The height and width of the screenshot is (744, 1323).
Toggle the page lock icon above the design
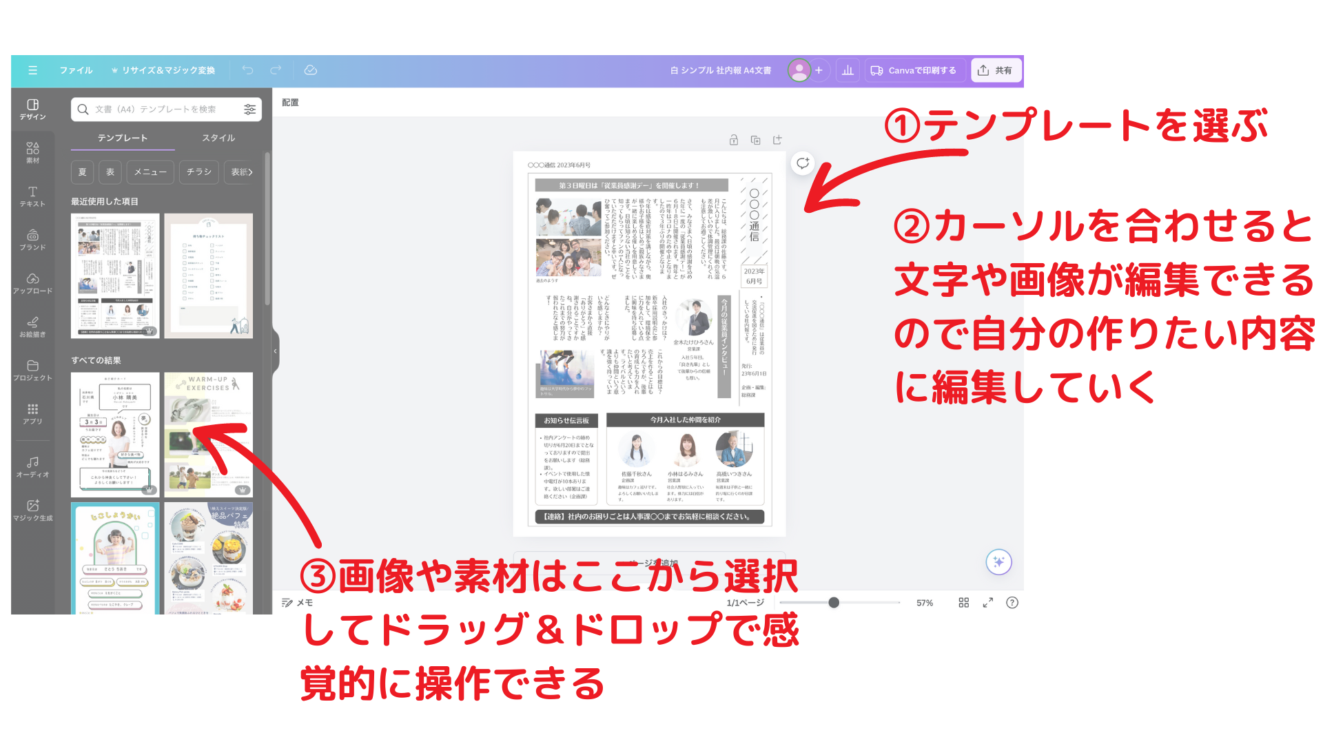[732, 139]
